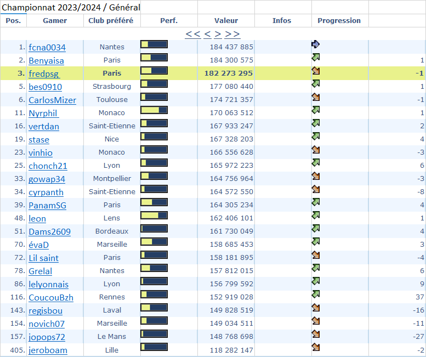Click green up arrow in leon row
This screenshot has height=357, width=426.
tap(315, 216)
